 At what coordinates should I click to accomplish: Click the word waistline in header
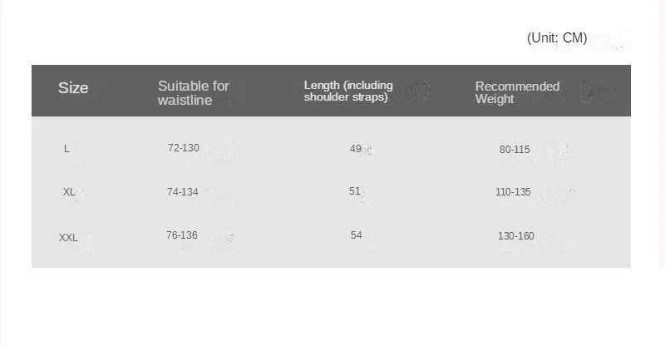(185, 100)
